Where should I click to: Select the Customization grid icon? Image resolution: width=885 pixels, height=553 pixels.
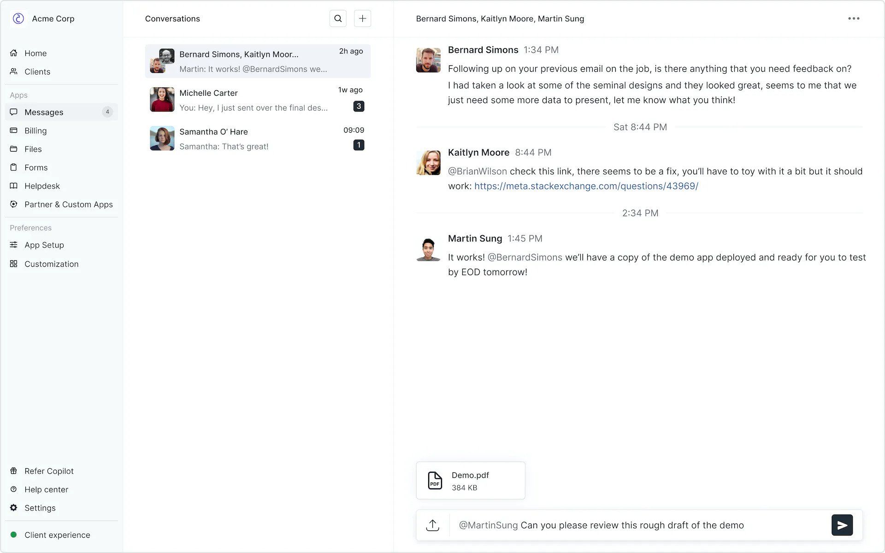(14, 264)
